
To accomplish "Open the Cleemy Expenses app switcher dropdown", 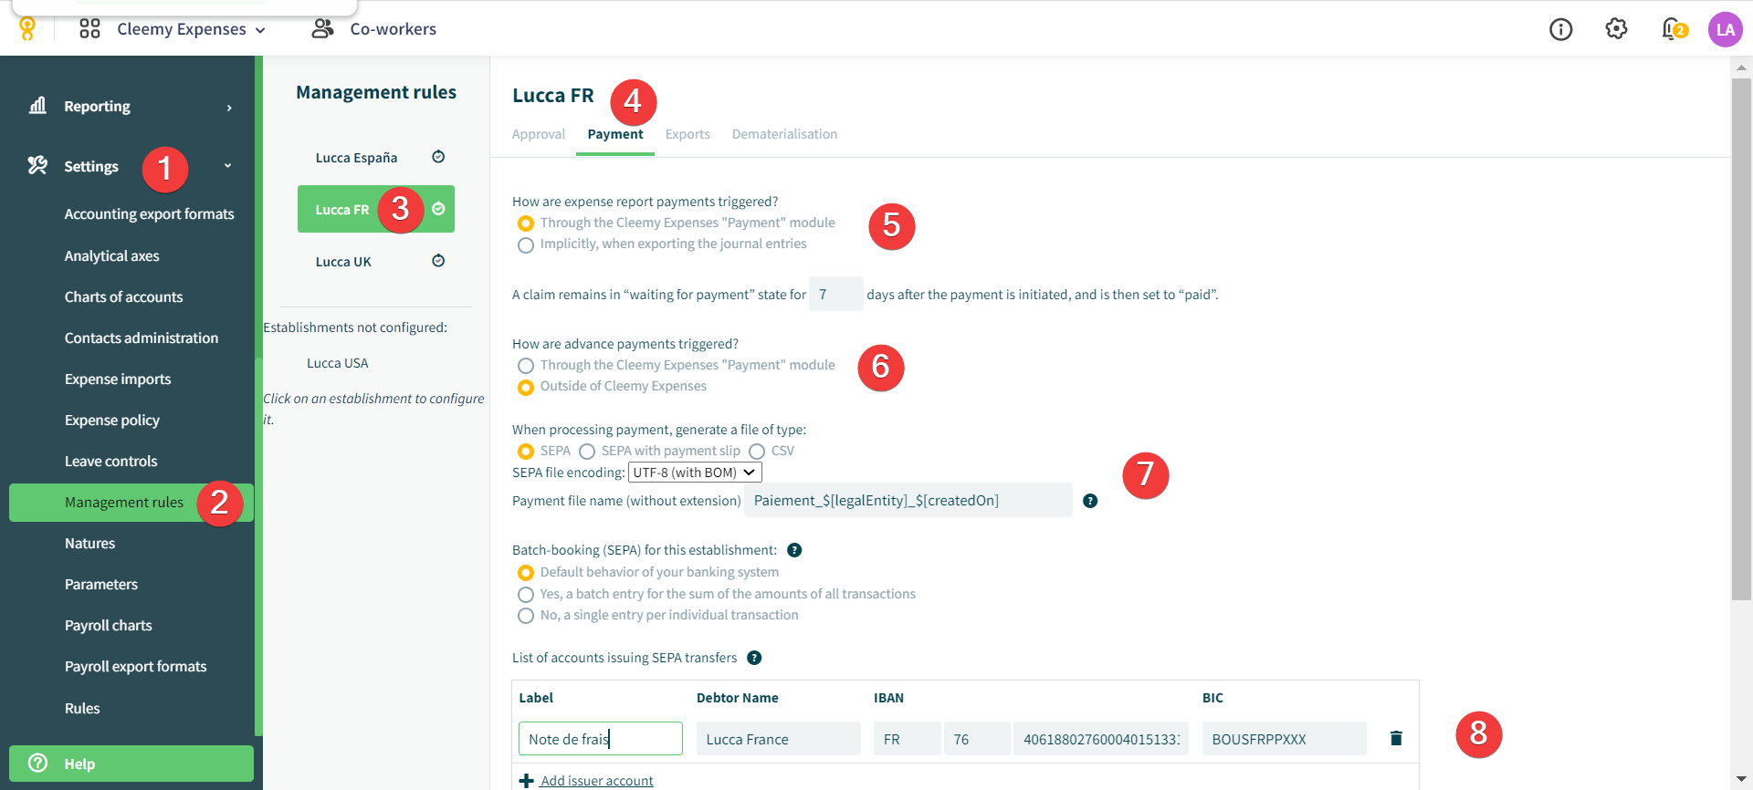I will tap(191, 29).
